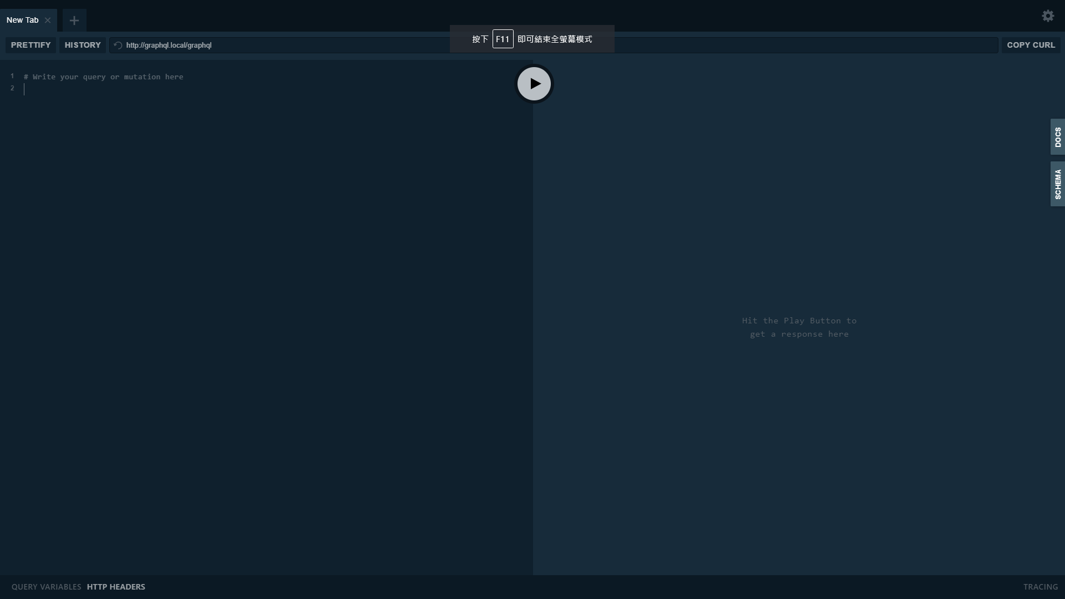Click the response placeholder message text
The height and width of the screenshot is (599, 1065).
tap(799, 327)
